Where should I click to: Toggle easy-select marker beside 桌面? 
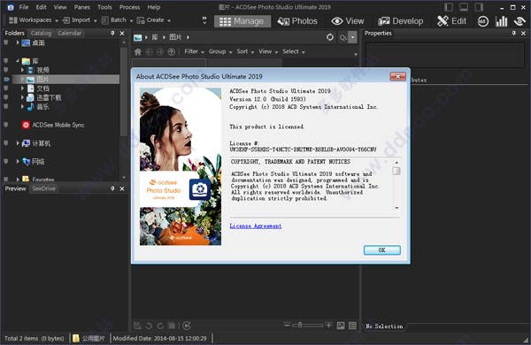(x=6, y=42)
